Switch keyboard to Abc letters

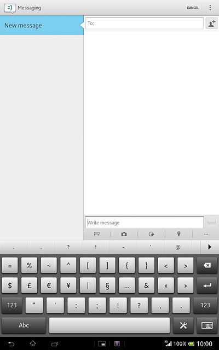pyautogui.click(x=24, y=325)
